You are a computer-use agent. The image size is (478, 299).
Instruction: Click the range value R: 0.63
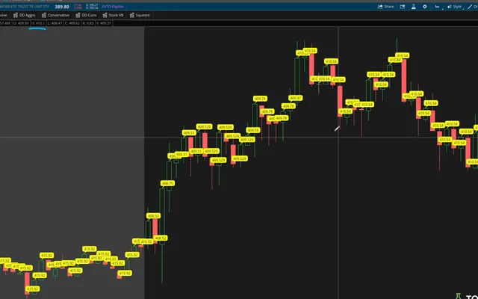[88, 23]
